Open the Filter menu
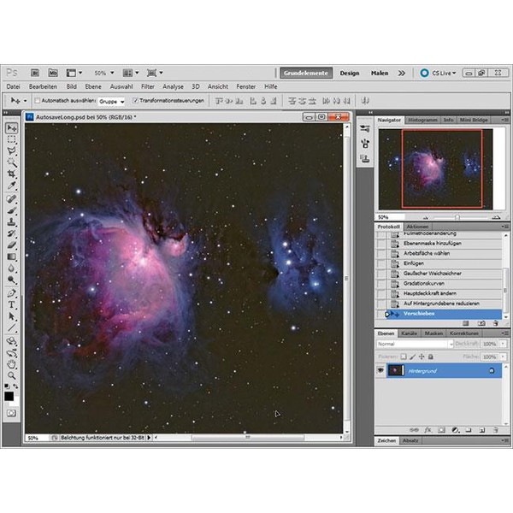Image resolution: width=513 pixels, height=513 pixels. (148, 86)
